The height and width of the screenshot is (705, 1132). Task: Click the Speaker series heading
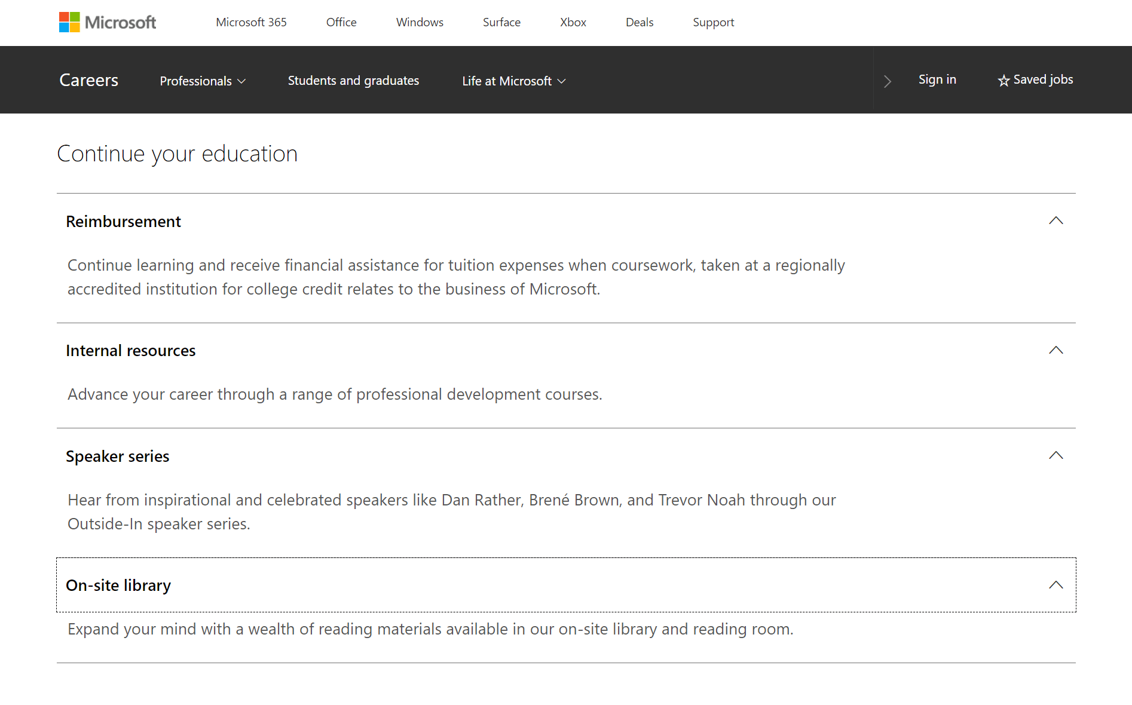118,456
